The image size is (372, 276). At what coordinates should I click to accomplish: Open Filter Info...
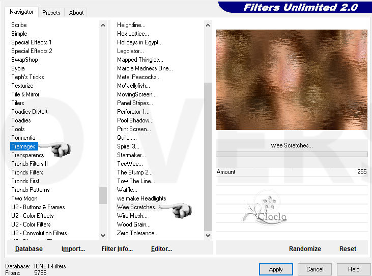(117, 248)
